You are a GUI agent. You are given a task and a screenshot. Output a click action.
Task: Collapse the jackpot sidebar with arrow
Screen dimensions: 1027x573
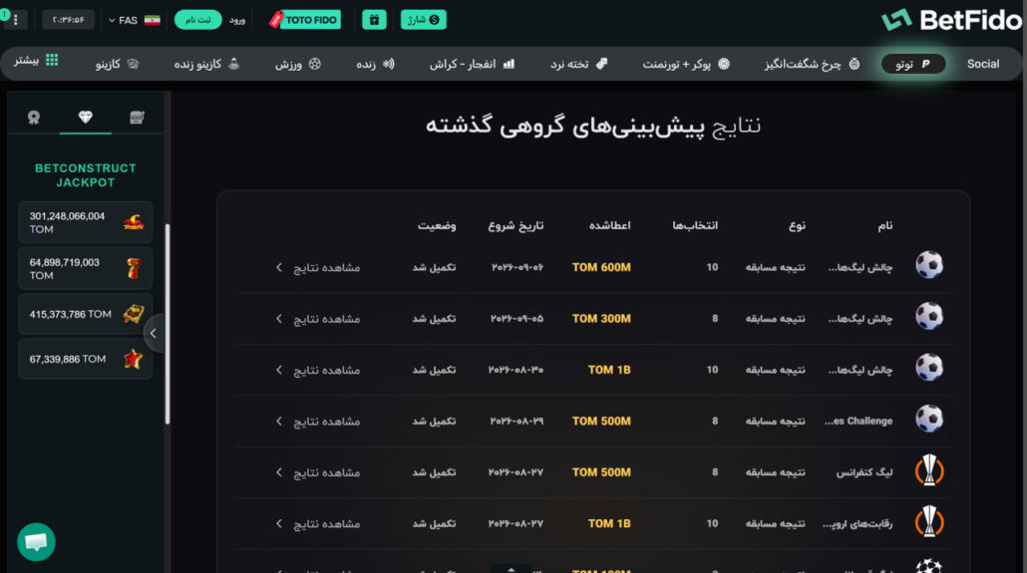pos(154,333)
